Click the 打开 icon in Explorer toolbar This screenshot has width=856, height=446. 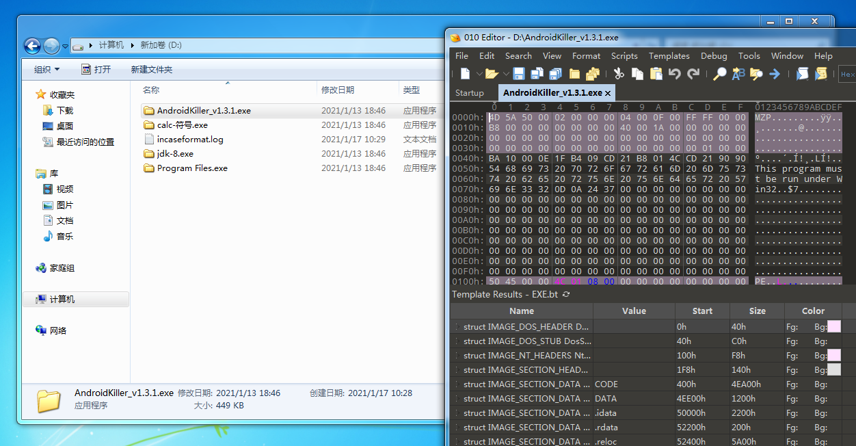86,69
